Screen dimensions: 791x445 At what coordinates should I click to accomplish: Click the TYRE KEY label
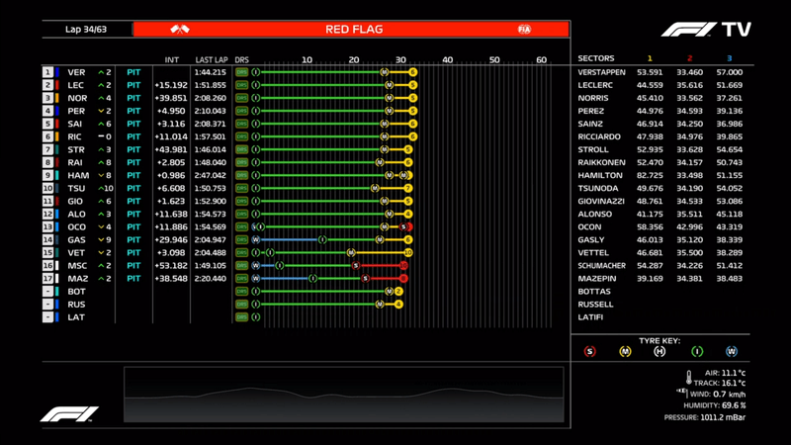pos(659,340)
